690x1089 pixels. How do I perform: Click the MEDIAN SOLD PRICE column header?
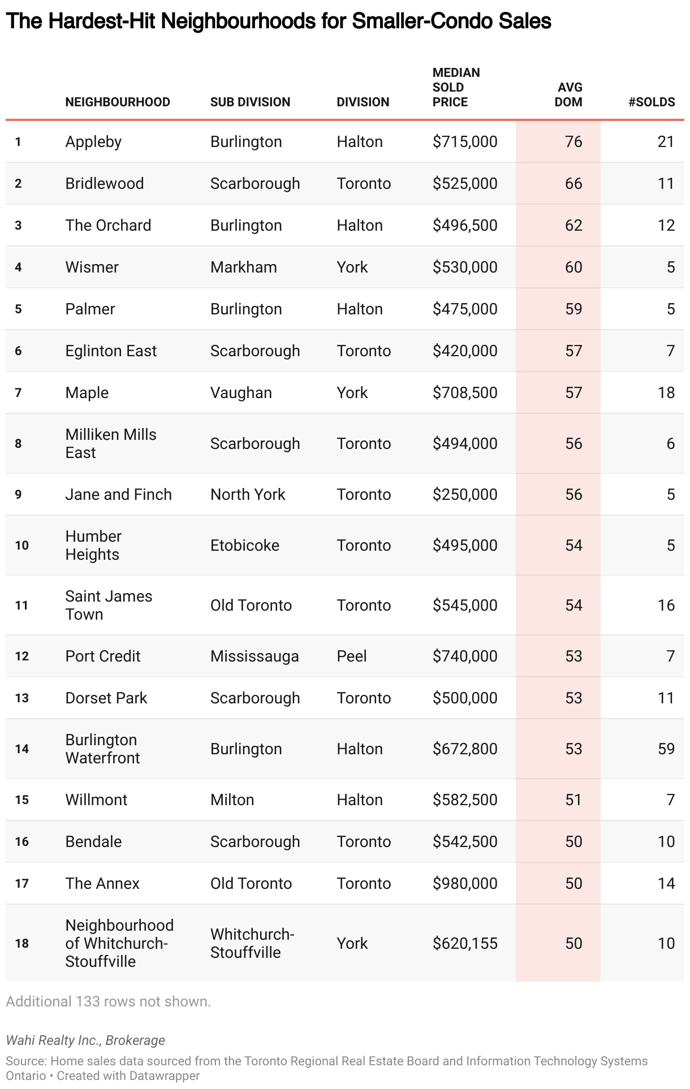(456, 88)
